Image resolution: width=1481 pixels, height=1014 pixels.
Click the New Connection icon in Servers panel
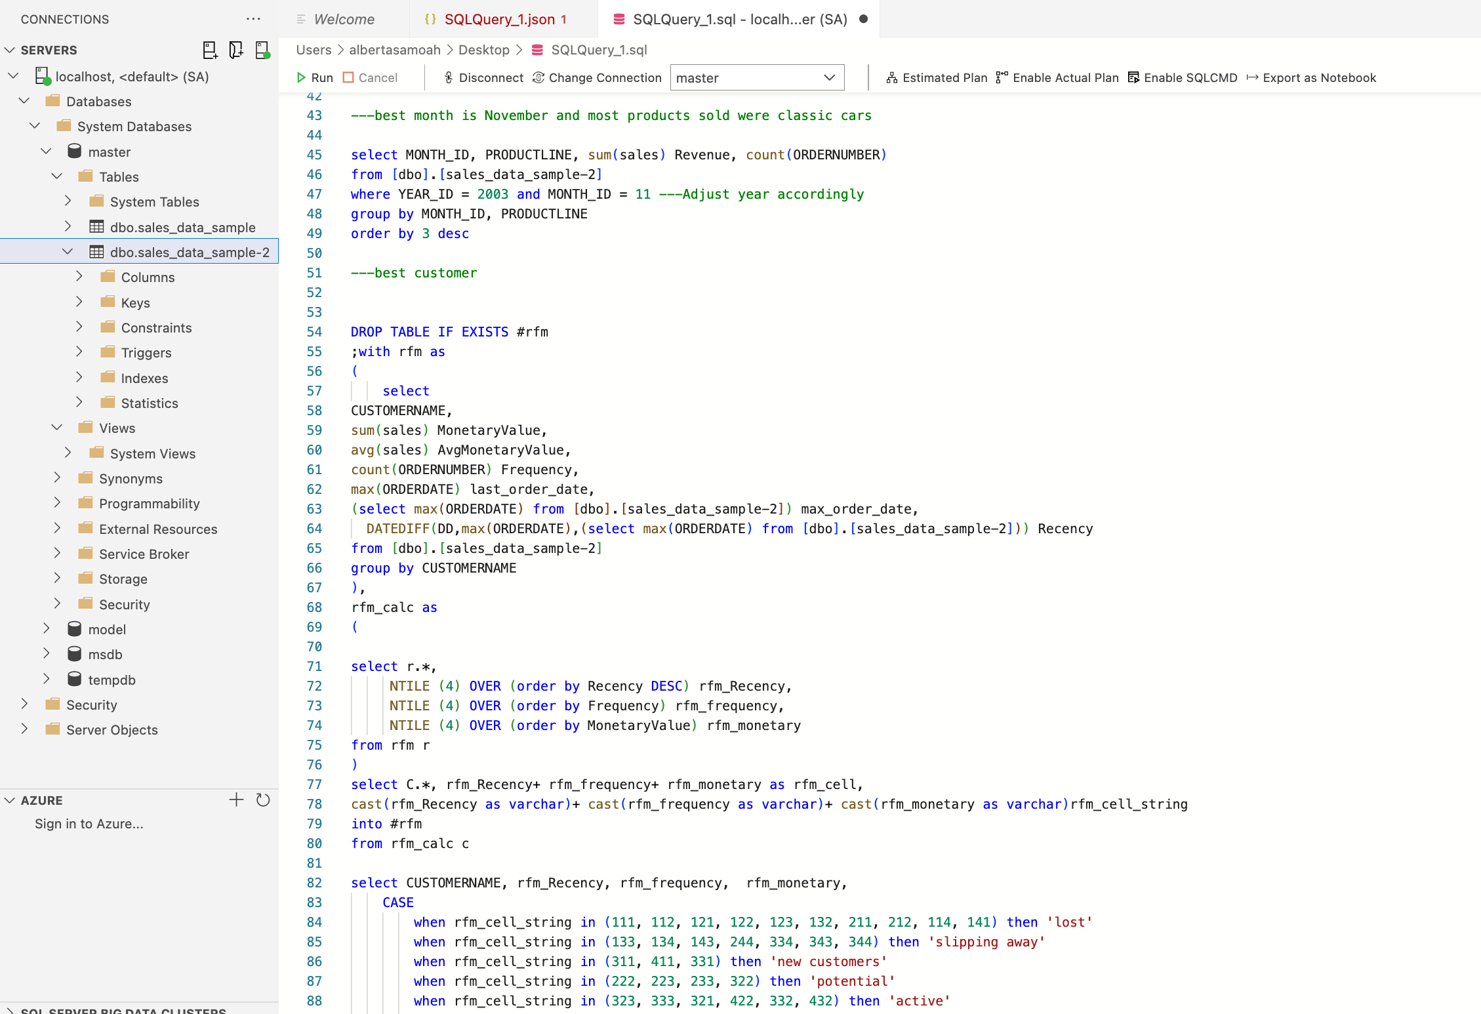210,50
